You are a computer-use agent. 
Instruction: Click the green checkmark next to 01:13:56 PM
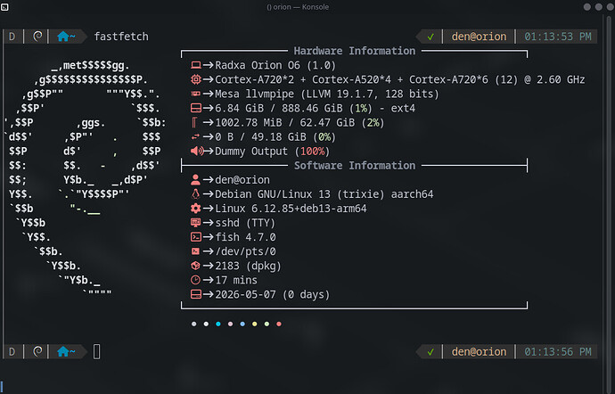click(x=430, y=352)
